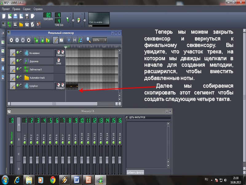
Task: Select mixer bank A tab
Action: pos(19,125)
